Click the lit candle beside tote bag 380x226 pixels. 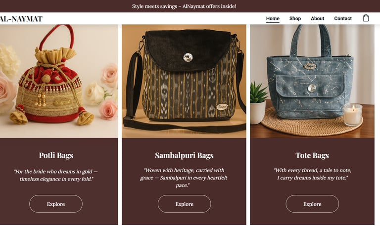tap(353, 115)
